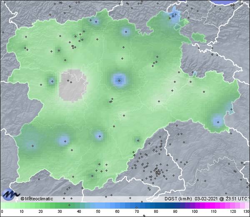Click the '120' scale label
The width and height of the screenshot is (250, 217).
click(233, 212)
